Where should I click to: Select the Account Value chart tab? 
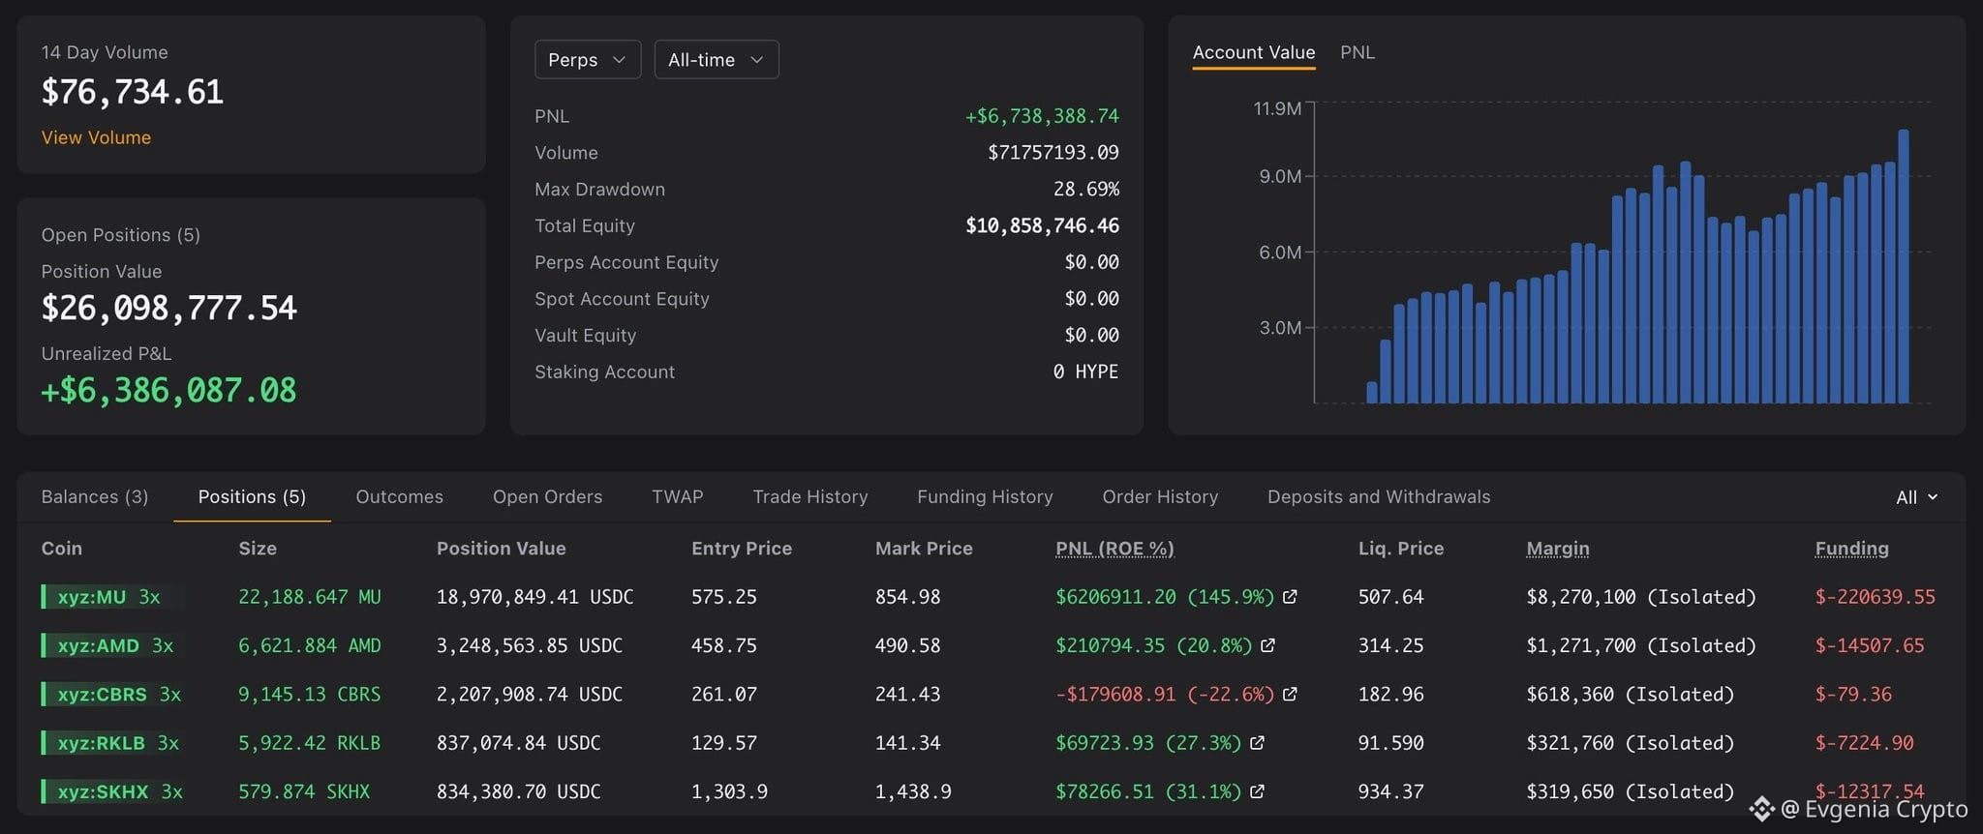1254,52
